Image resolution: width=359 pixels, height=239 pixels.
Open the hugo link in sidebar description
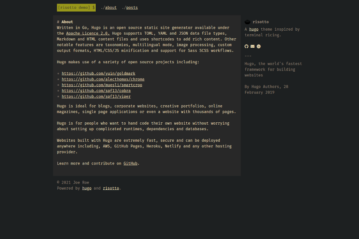254,29
